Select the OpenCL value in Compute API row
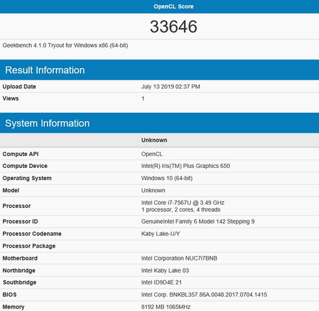Screen dimensions: 319x311 [x=152, y=154]
